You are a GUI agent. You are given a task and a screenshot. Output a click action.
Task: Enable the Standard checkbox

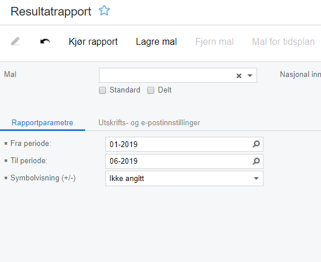(x=102, y=90)
